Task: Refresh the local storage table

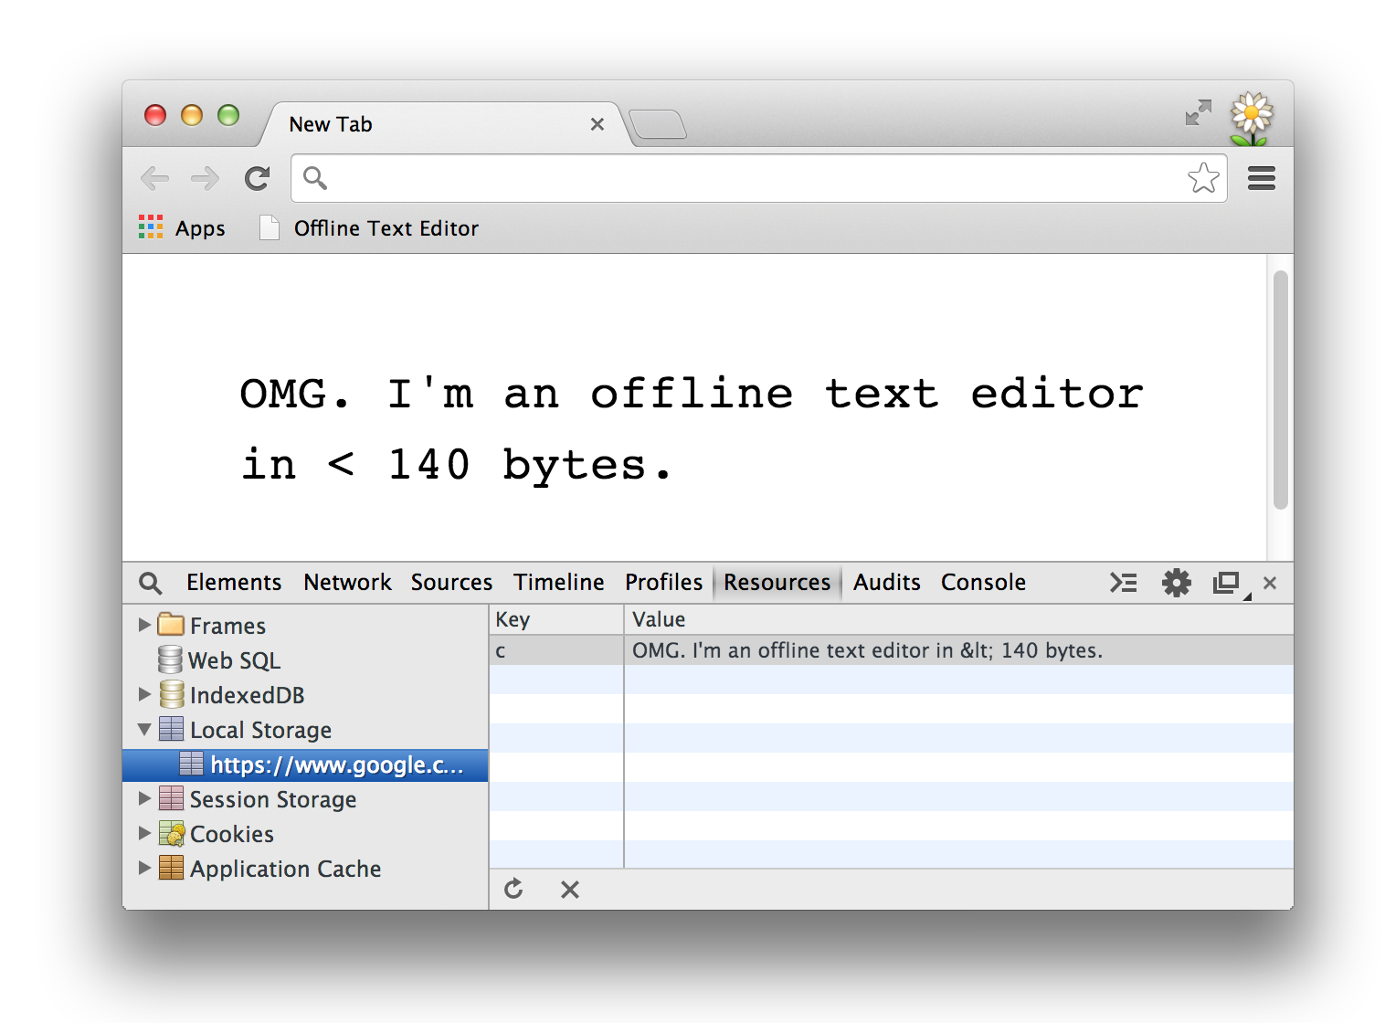Action: point(514,889)
